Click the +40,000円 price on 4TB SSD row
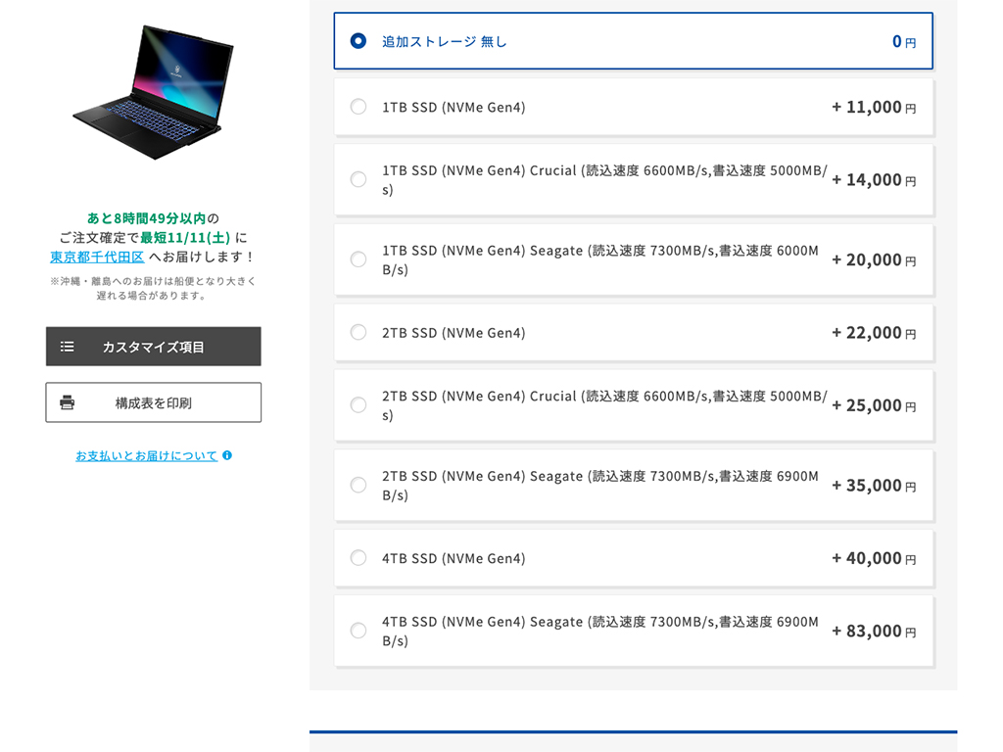 click(874, 558)
